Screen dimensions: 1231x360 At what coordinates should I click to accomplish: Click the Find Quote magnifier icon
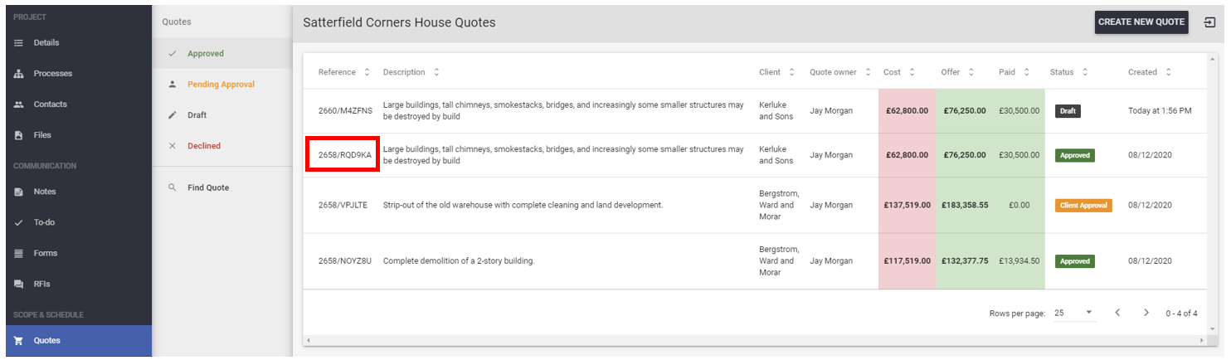173,188
